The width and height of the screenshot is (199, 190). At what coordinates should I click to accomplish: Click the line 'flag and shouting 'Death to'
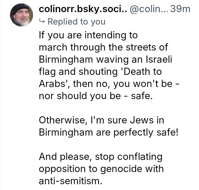(100, 72)
